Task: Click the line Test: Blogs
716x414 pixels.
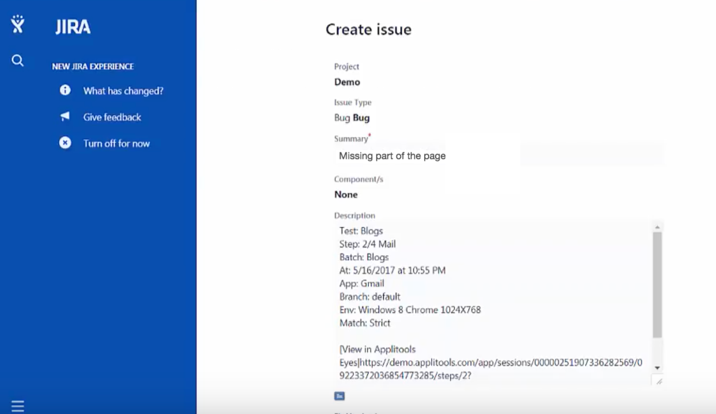Action: tap(361, 230)
